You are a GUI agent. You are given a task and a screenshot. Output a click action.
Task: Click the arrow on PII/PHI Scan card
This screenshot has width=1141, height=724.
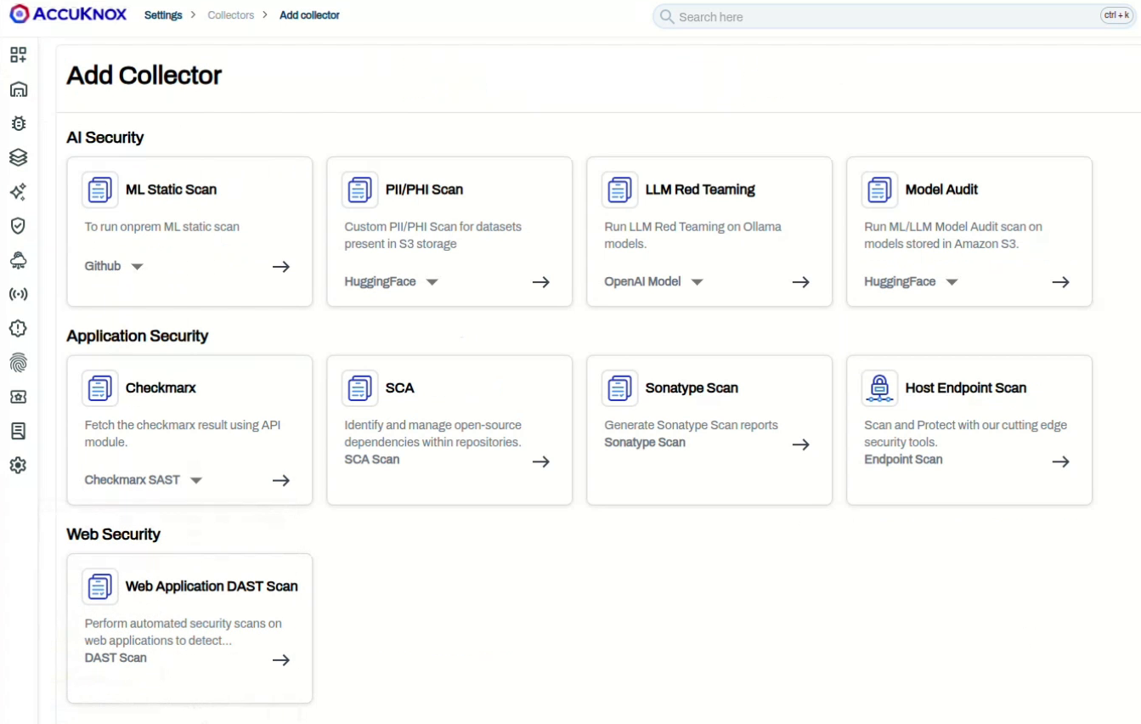[x=541, y=282]
